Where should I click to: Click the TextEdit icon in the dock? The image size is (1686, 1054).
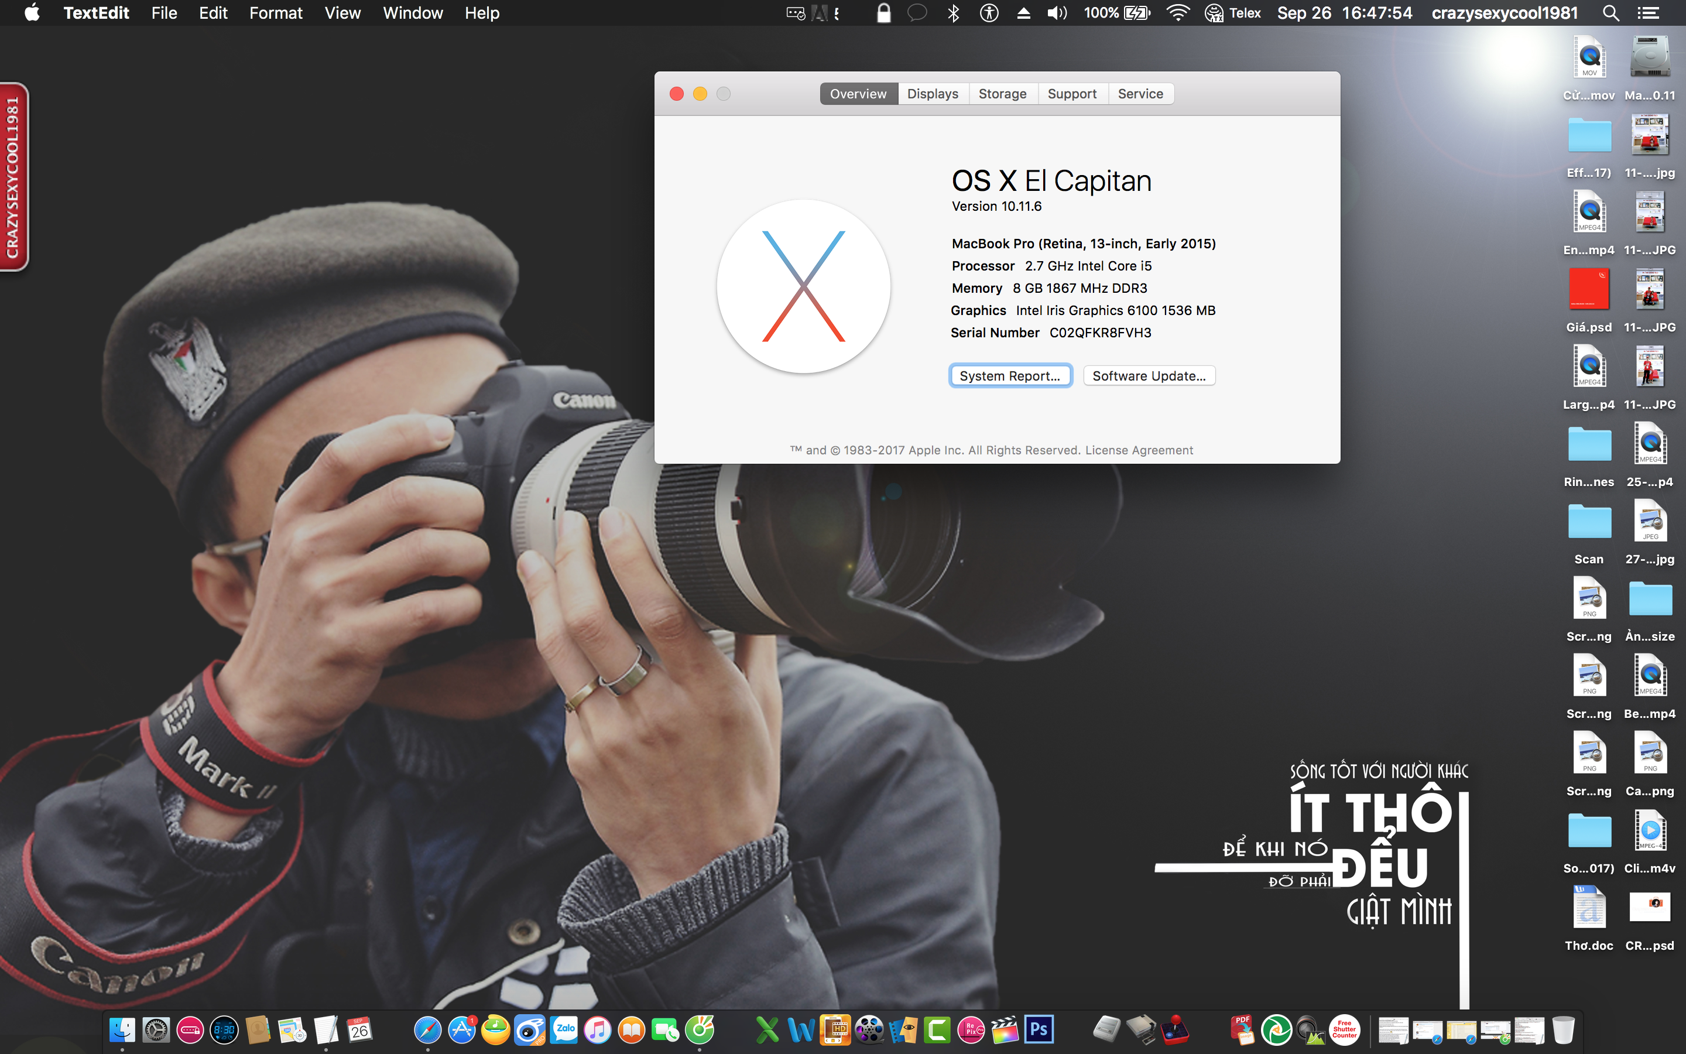pos(326,1029)
